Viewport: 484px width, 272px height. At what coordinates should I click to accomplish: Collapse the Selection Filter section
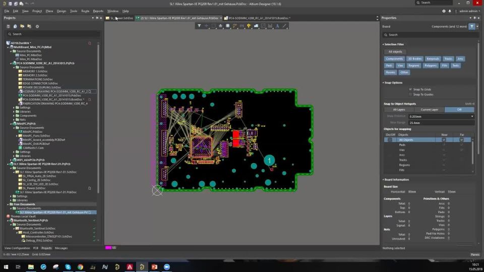[383, 44]
